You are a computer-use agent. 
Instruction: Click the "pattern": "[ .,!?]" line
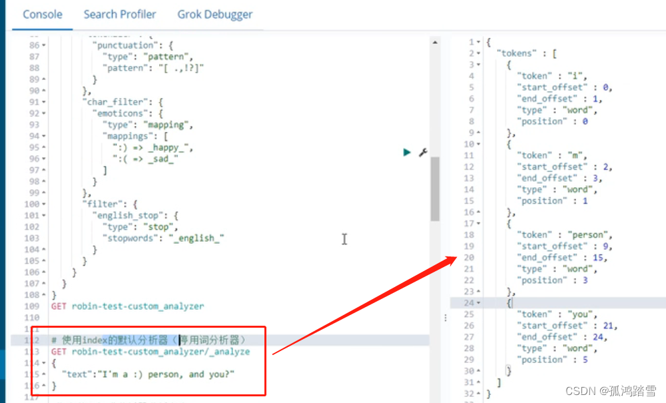click(x=153, y=68)
